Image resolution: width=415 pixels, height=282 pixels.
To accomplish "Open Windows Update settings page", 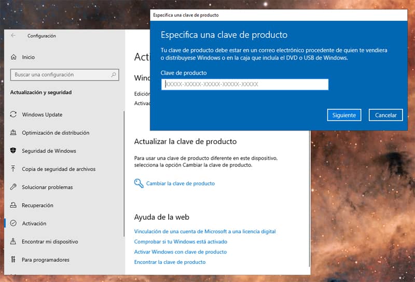I will (42, 115).
